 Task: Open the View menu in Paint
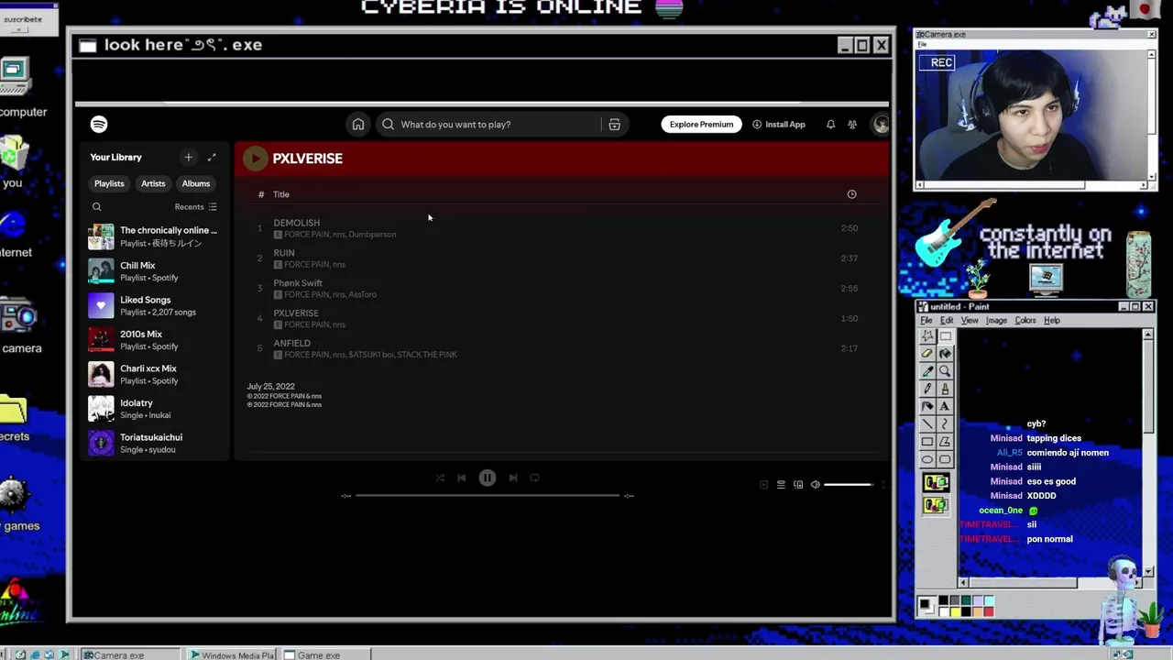[x=969, y=320]
